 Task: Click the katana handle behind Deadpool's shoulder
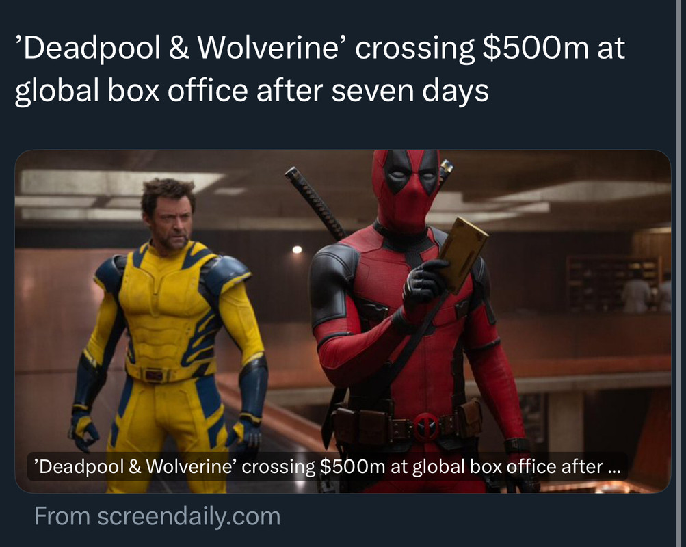coord(315,202)
